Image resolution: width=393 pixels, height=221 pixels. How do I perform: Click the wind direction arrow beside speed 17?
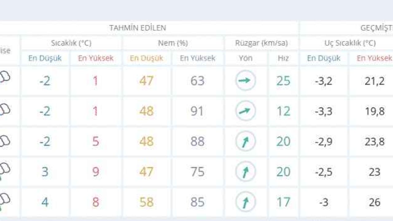(x=245, y=202)
